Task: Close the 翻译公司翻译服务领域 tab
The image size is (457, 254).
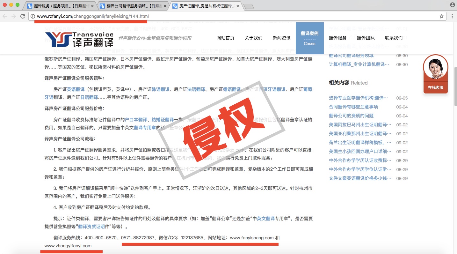Action: pyautogui.click(x=165, y=6)
